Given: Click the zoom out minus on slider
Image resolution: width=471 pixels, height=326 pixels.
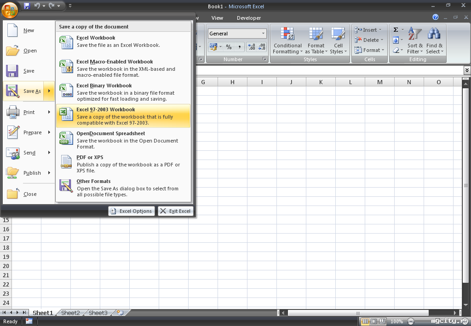Looking at the screenshot, I should [410, 321].
